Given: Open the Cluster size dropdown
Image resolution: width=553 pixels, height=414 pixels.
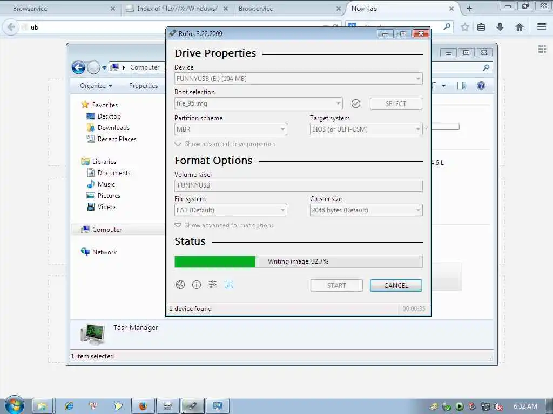Looking at the screenshot, I should 366,210.
